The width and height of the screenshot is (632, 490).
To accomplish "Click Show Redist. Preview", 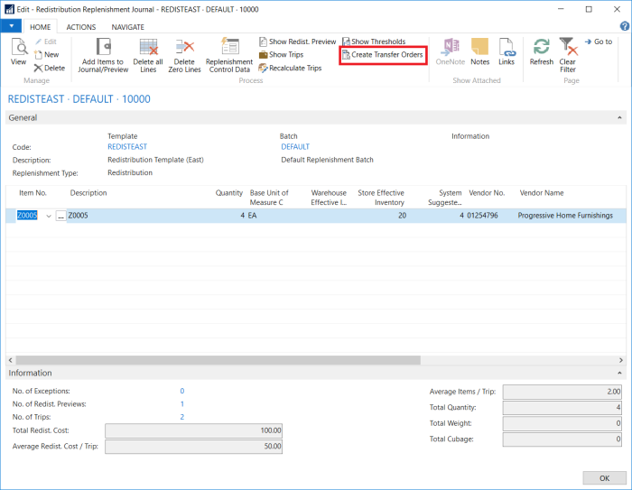I will click(297, 42).
